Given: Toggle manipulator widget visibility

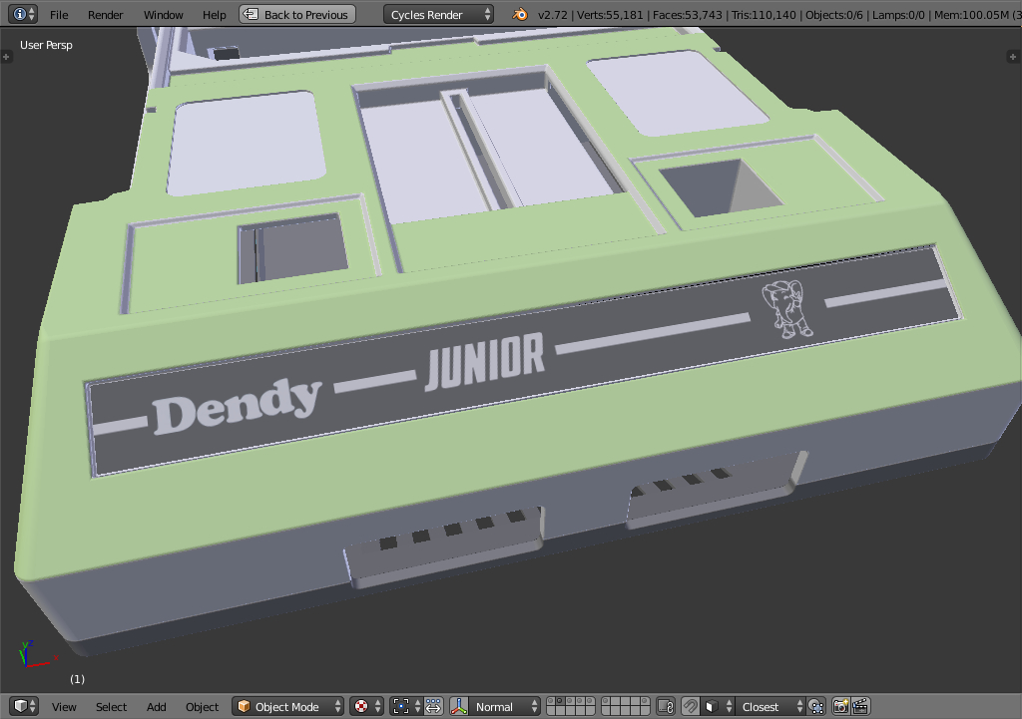Looking at the screenshot, I should (x=433, y=706).
